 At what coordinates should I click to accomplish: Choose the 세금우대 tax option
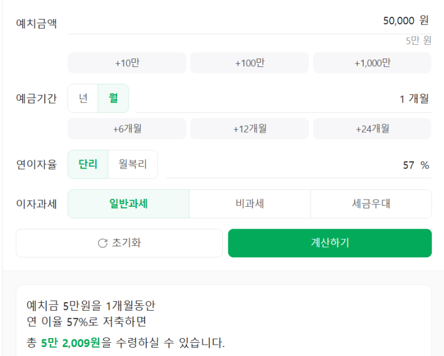(370, 204)
